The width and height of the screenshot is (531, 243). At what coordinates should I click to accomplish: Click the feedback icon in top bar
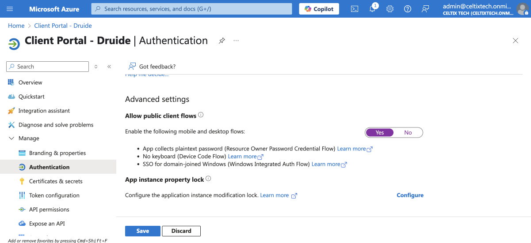(x=425, y=9)
